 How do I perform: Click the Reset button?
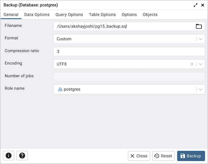point(163,156)
